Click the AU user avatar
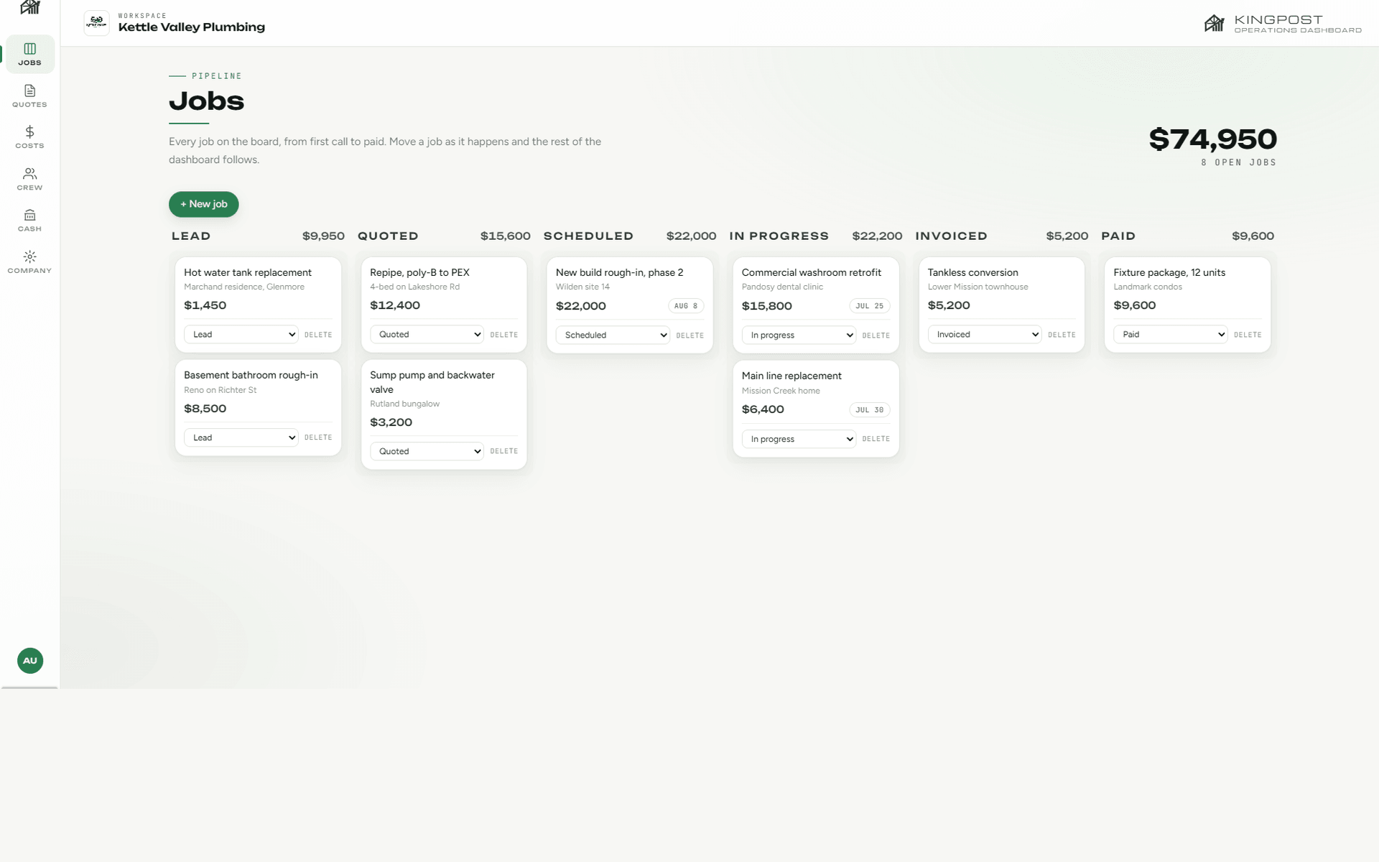Image resolution: width=1379 pixels, height=862 pixels. point(30,660)
